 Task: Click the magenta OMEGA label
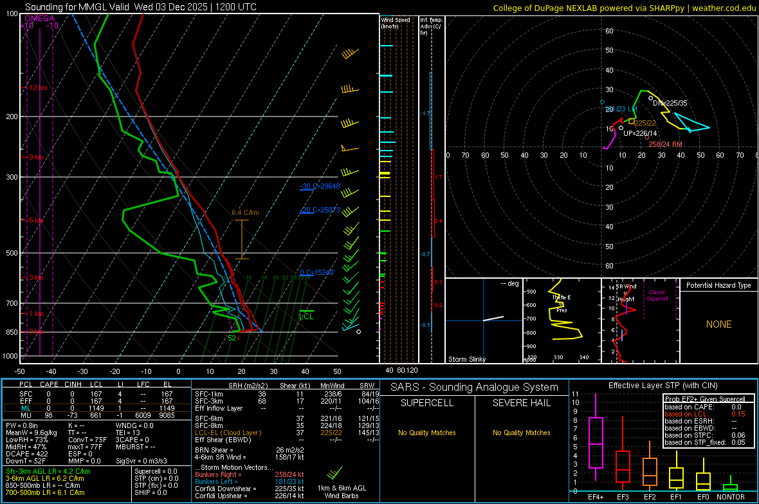(40, 19)
